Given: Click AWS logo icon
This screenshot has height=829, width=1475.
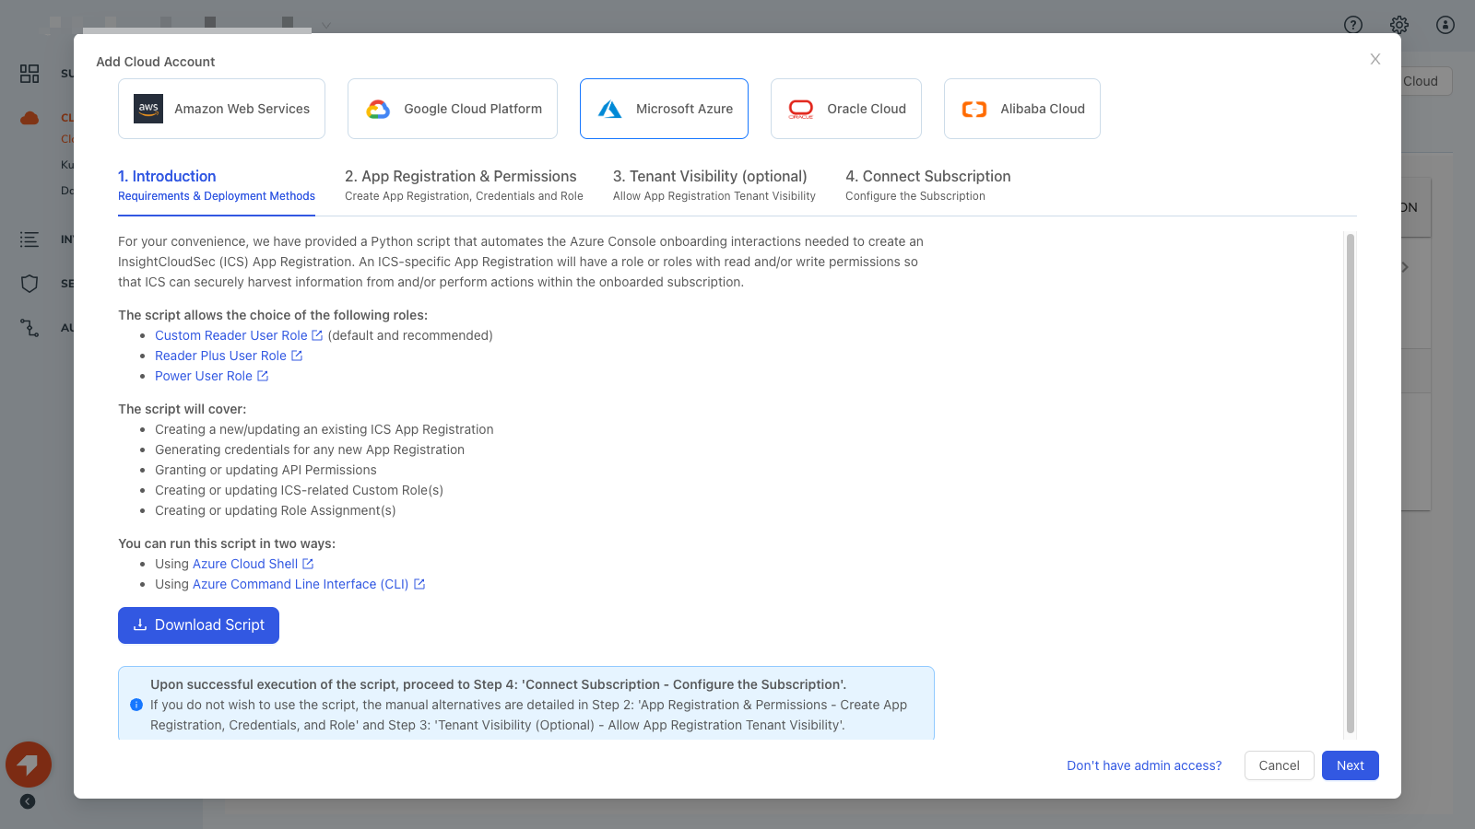Looking at the screenshot, I should point(148,109).
